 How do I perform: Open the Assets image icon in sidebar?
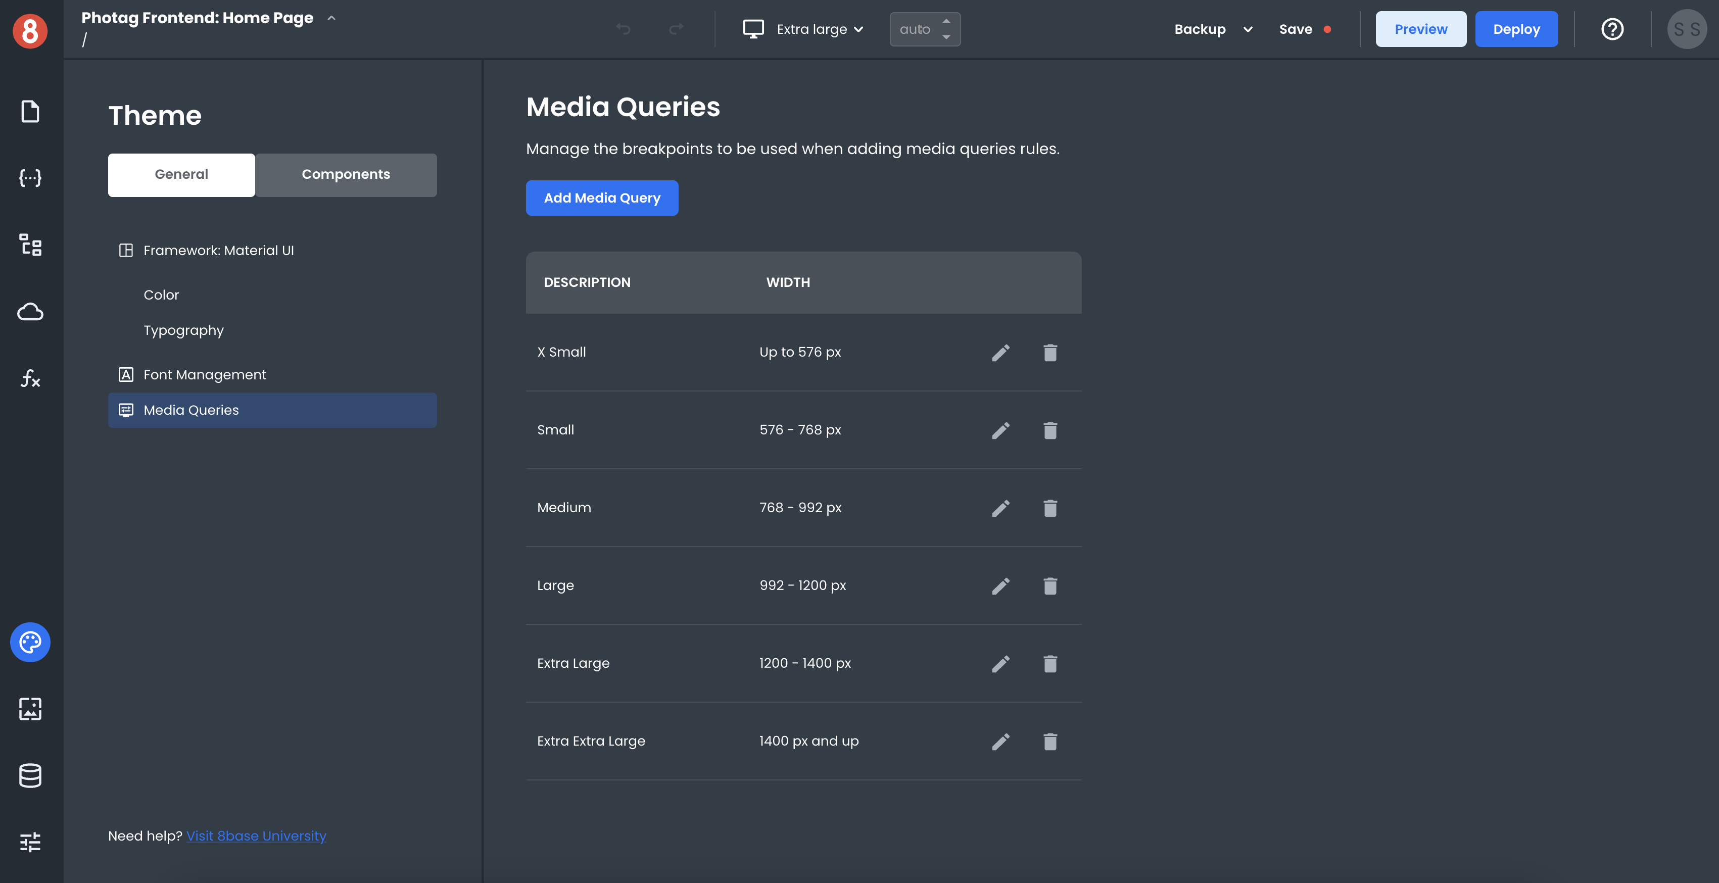30,709
